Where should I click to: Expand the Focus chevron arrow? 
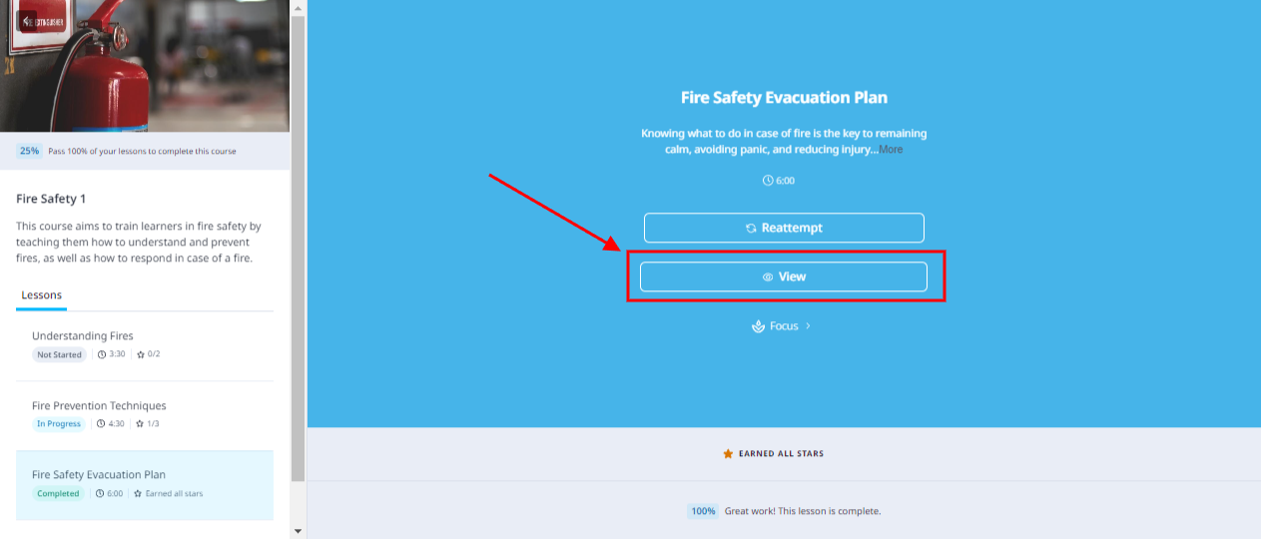coord(808,326)
